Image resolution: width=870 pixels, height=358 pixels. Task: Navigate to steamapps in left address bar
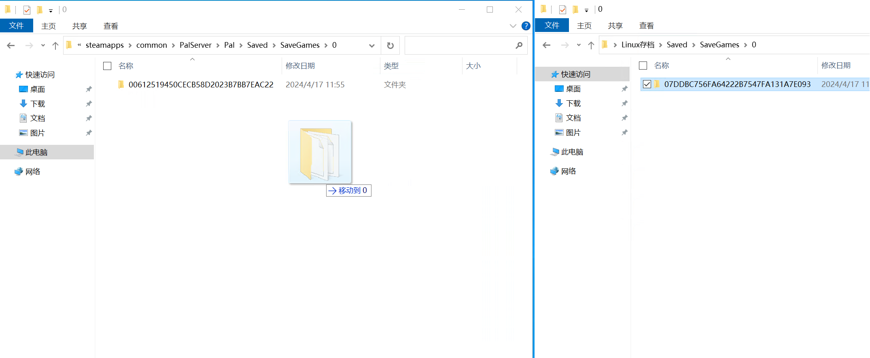[105, 45]
